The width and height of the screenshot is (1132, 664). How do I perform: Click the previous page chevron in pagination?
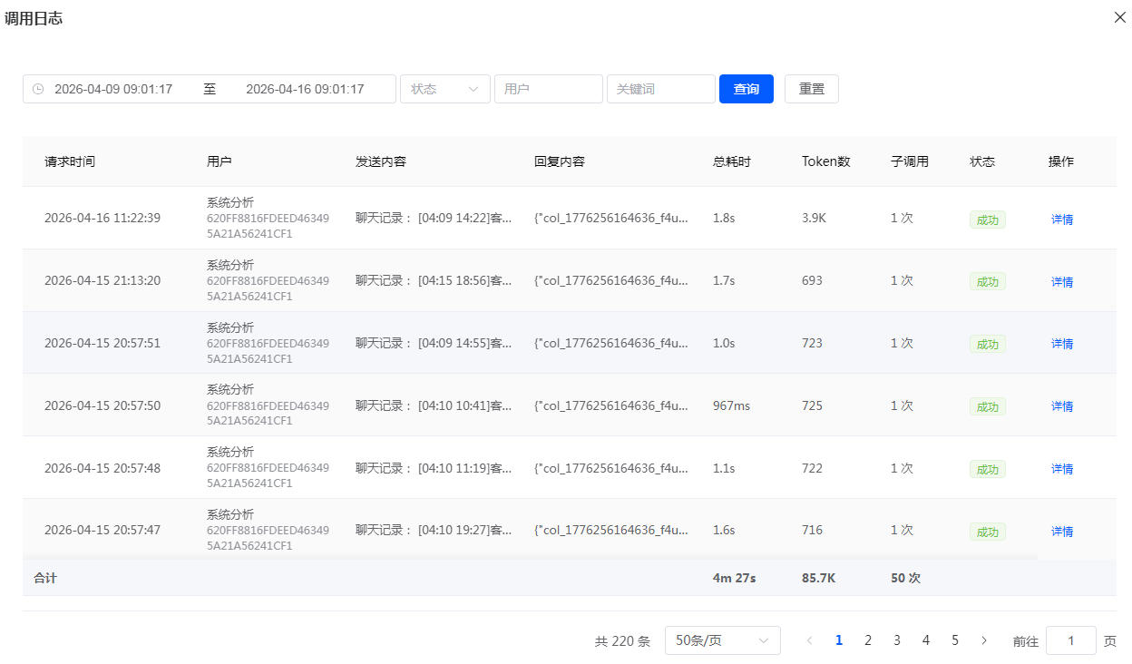pyautogui.click(x=809, y=640)
